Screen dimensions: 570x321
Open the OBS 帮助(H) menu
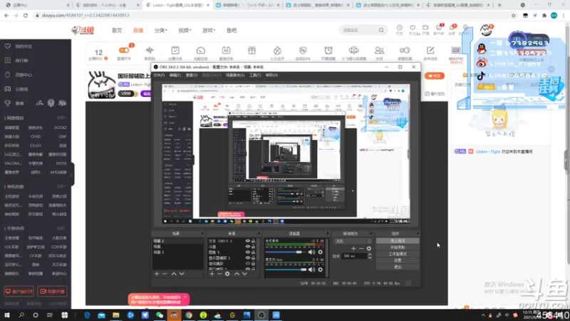[x=271, y=76]
